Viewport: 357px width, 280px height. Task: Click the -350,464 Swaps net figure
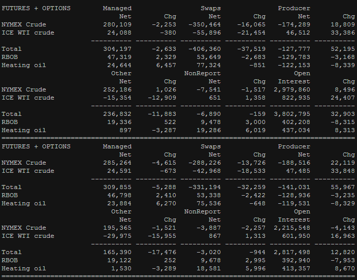click(x=205, y=24)
